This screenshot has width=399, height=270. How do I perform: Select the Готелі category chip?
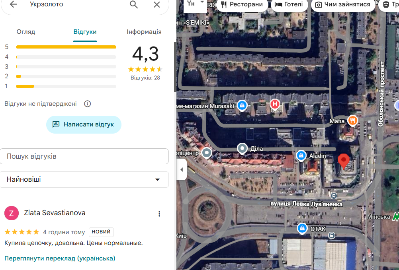(289, 4)
